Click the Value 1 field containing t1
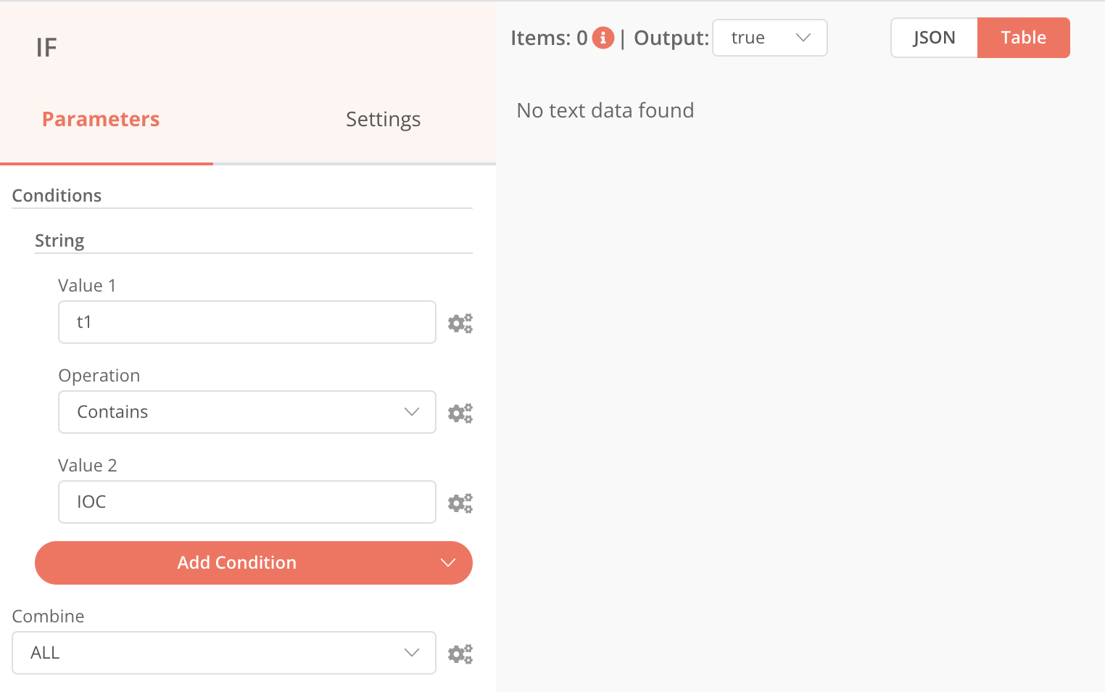1105x692 pixels. (247, 322)
